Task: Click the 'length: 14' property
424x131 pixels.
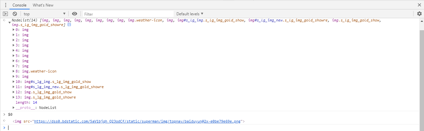Action: click(26, 102)
